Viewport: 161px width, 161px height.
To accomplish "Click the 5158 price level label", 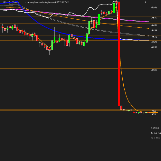I will point(154,30).
